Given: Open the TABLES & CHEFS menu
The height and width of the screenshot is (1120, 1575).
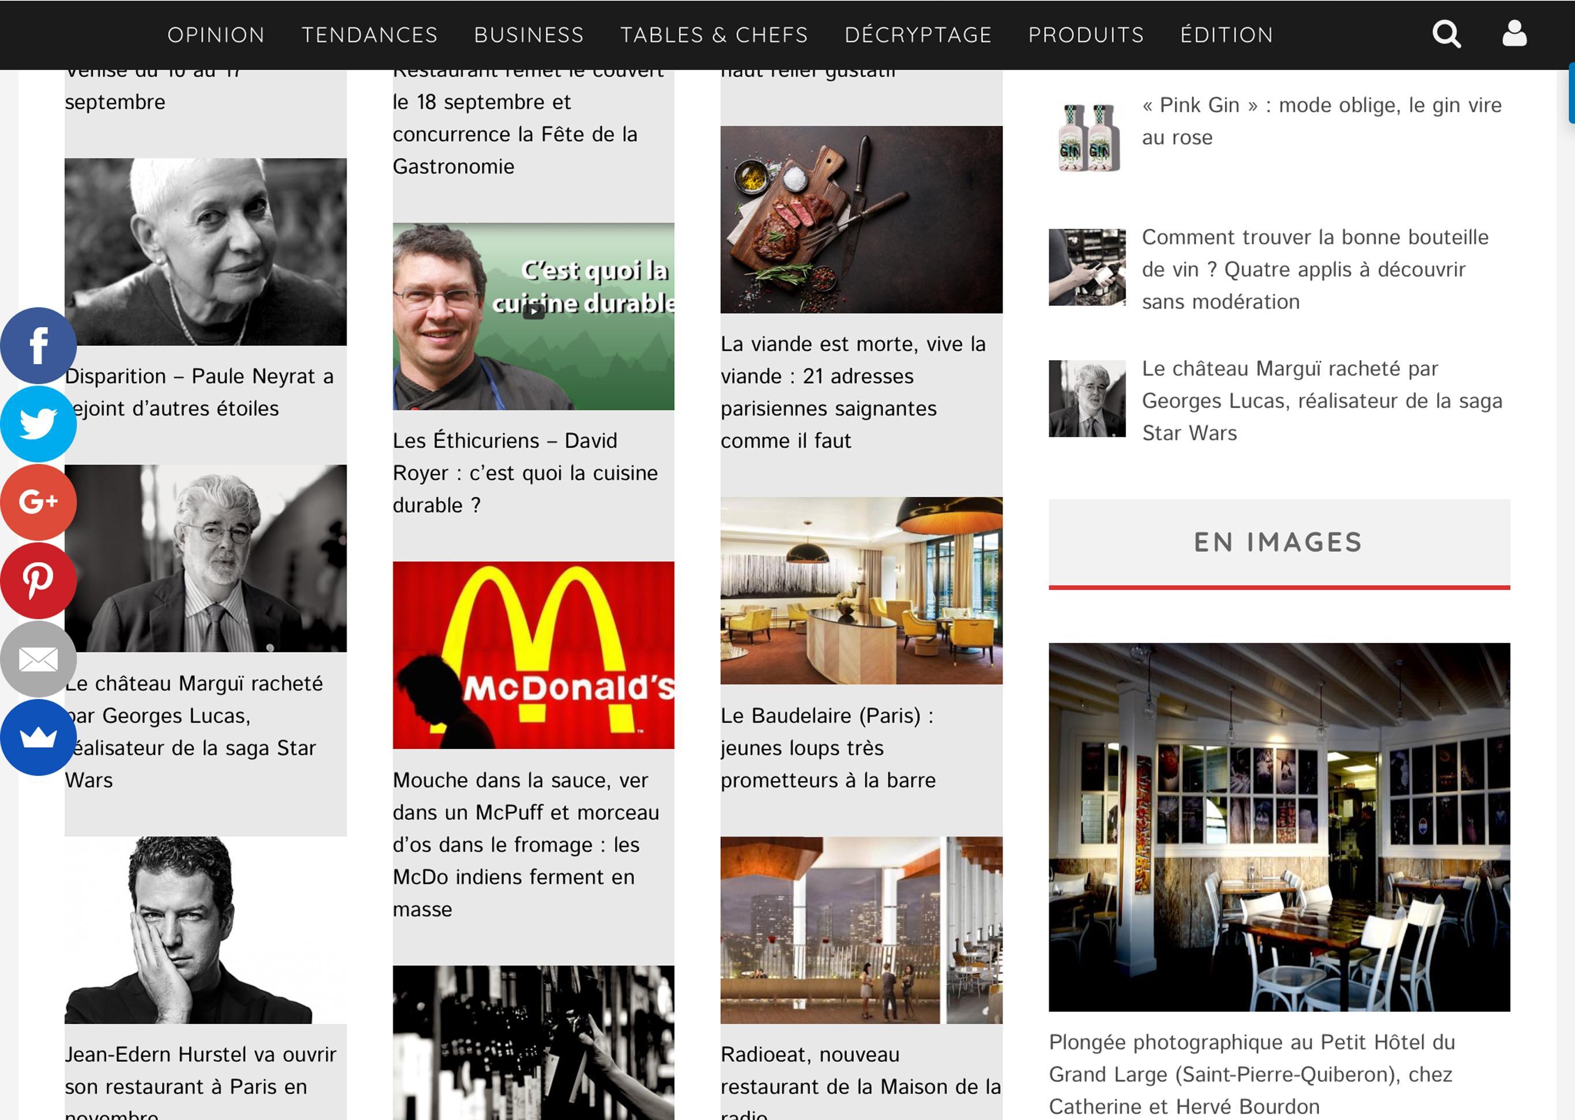Looking at the screenshot, I should [x=714, y=35].
